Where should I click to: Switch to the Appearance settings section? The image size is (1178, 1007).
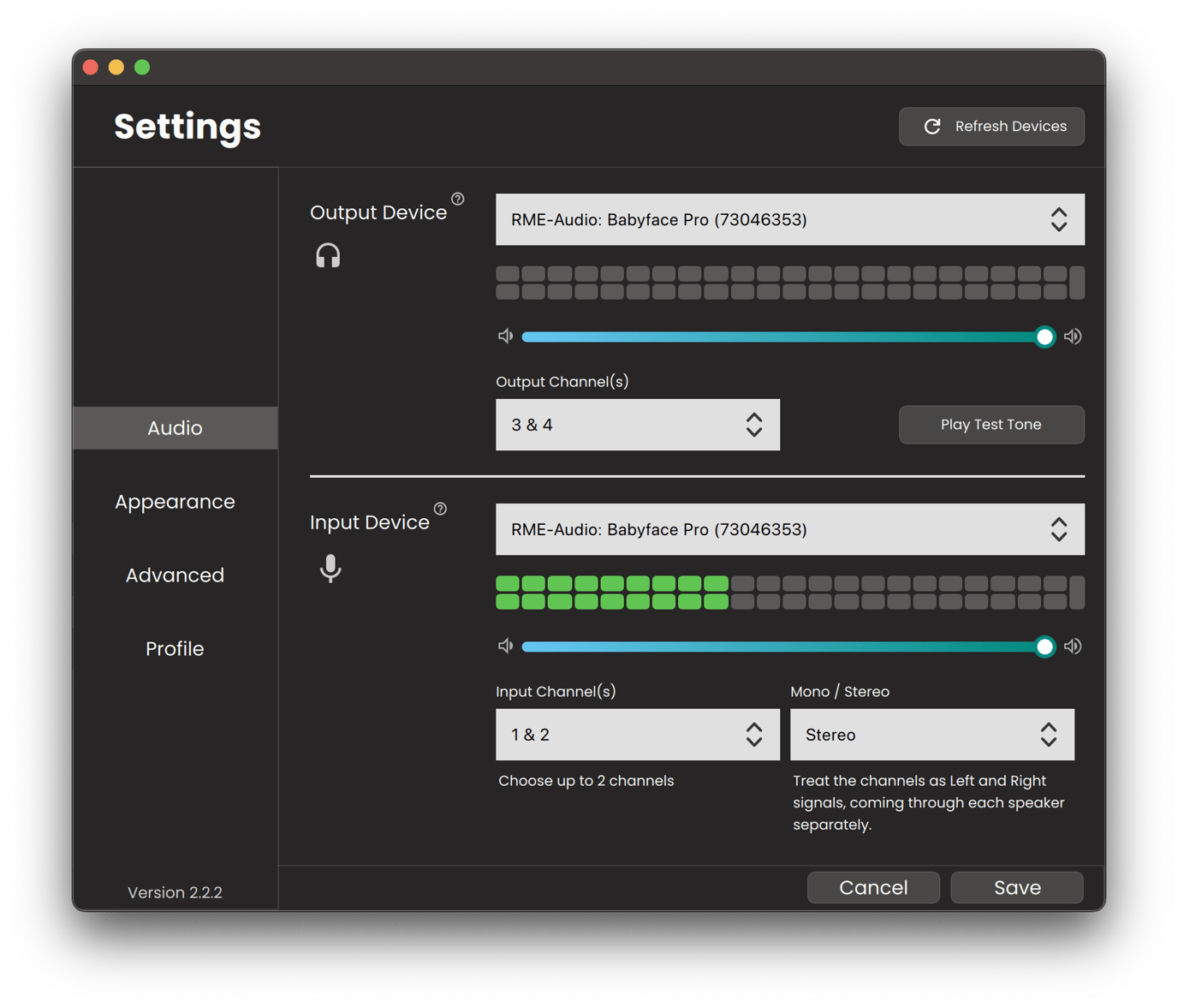pyautogui.click(x=175, y=501)
